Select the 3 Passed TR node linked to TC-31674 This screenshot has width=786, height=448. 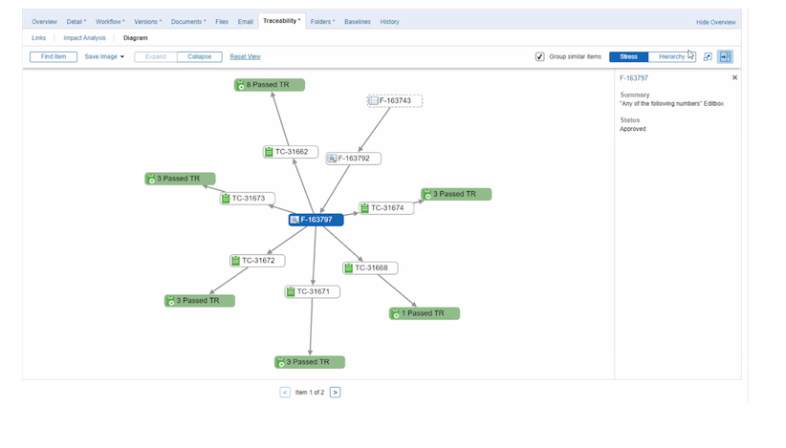[x=456, y=194]
